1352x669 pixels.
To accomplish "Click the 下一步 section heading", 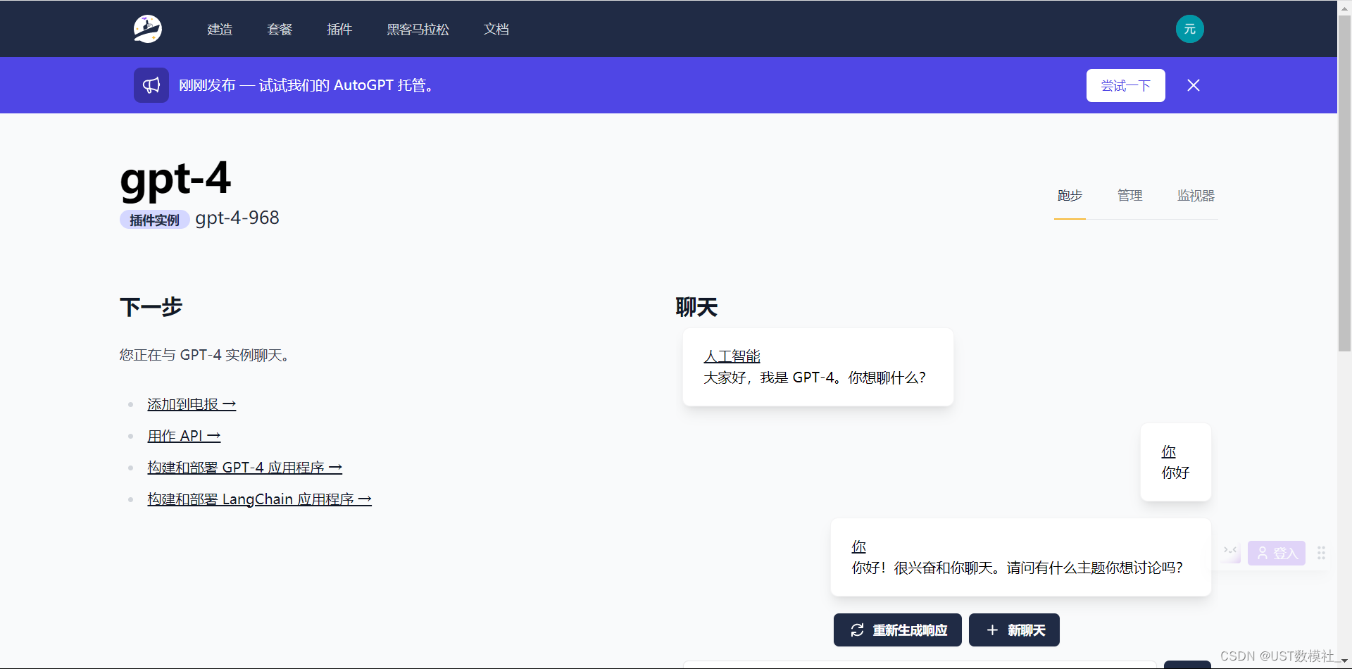I will coord(151,307).
